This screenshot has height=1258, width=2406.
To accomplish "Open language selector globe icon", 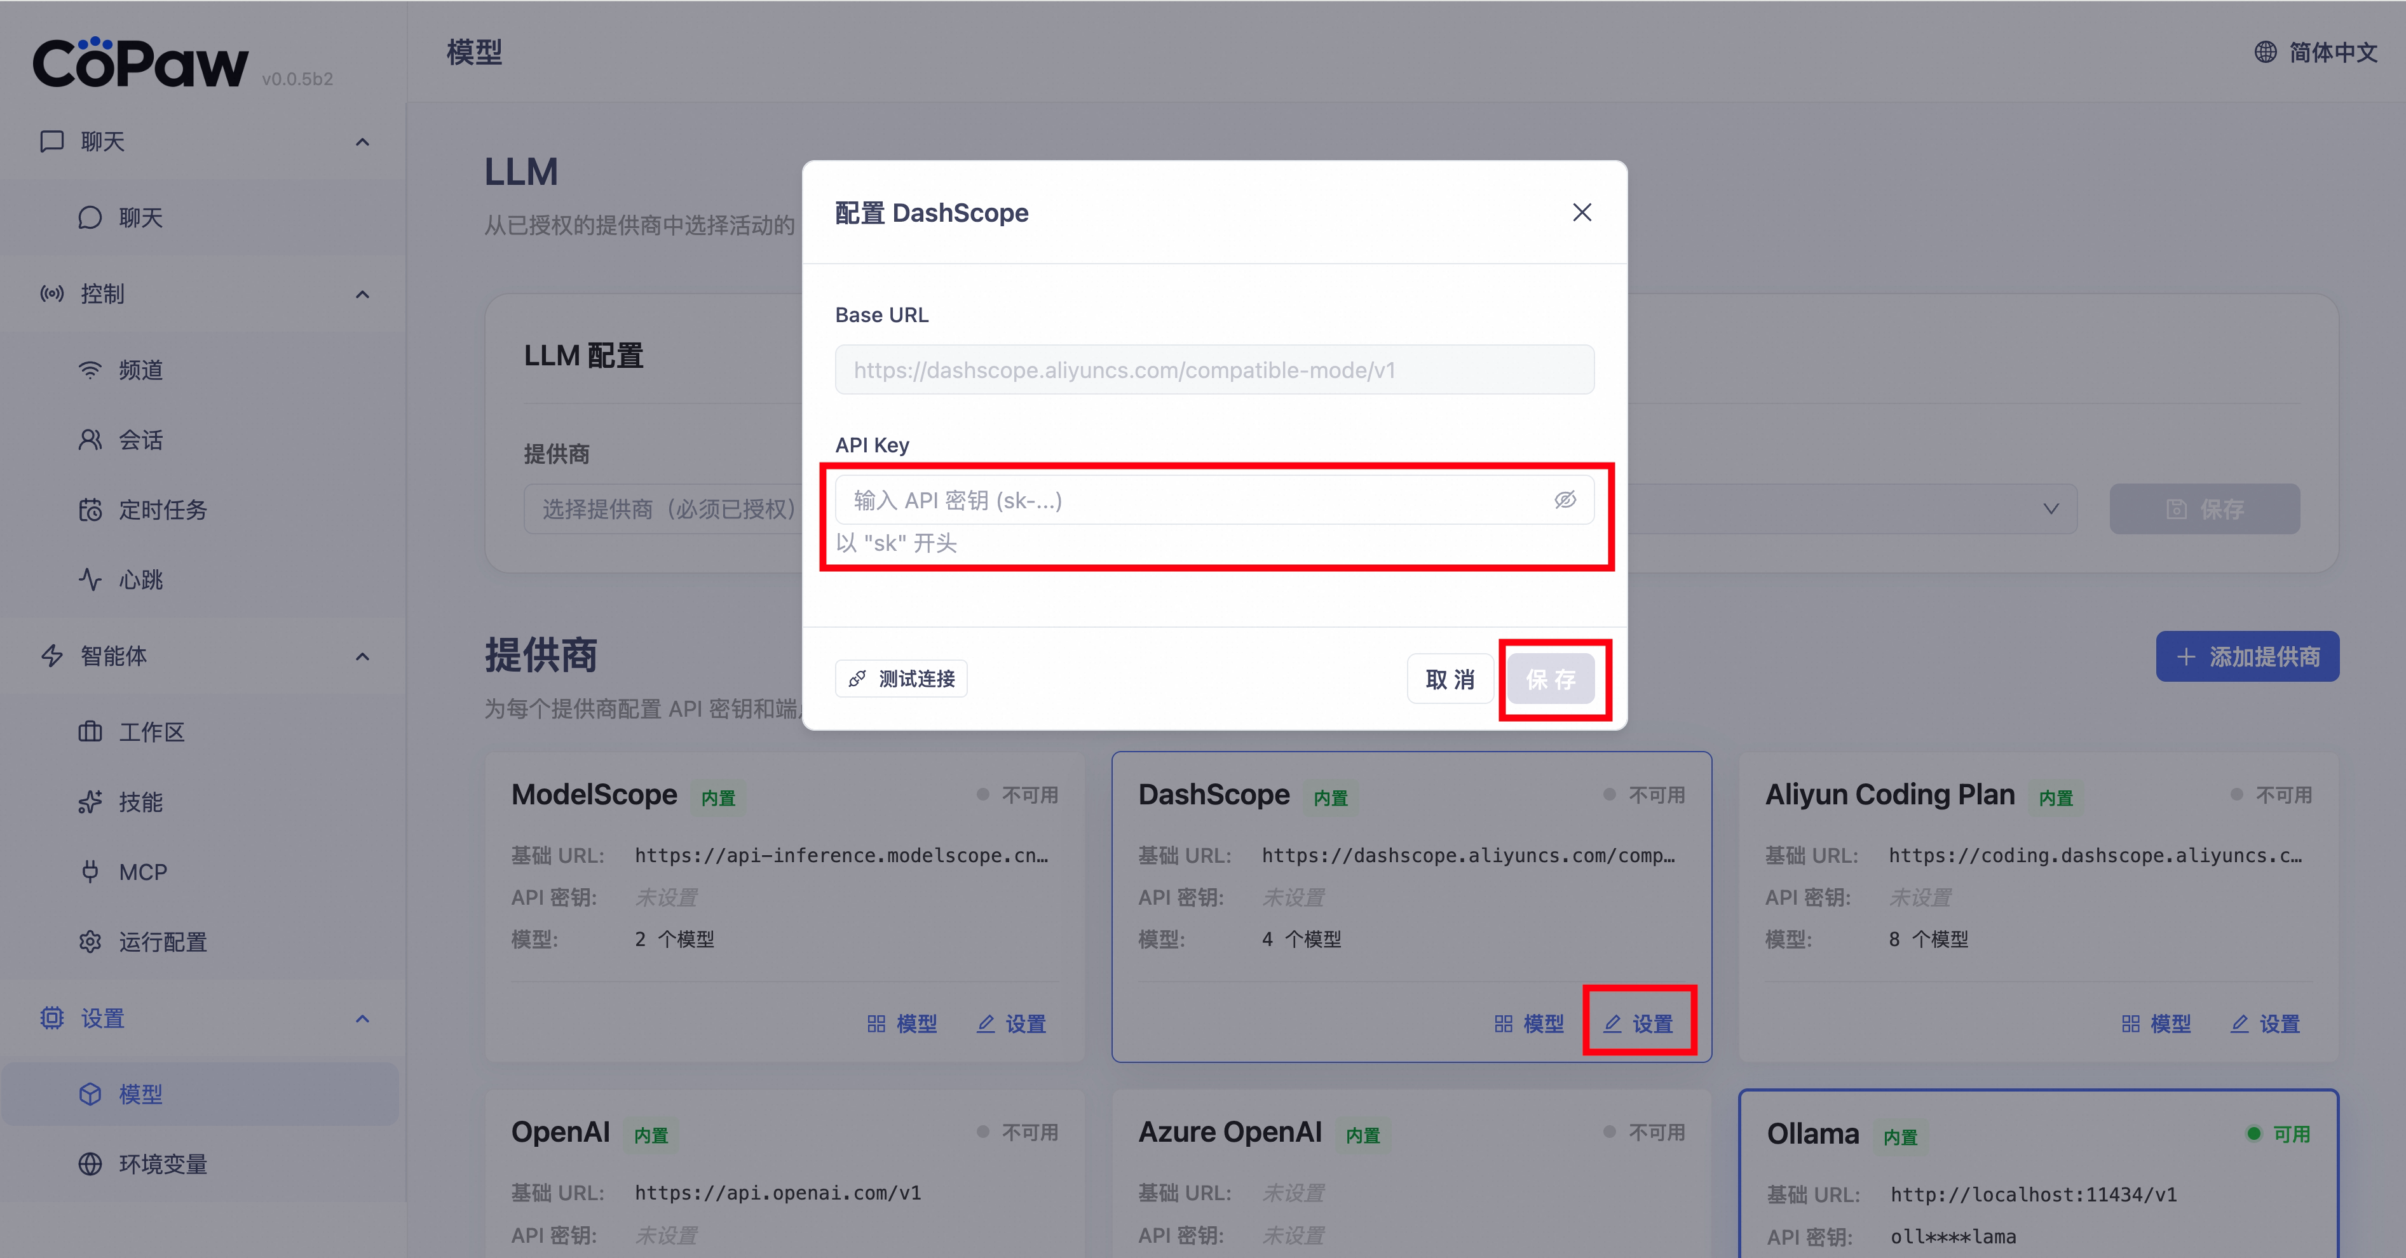I will [x=2265, y=52].
